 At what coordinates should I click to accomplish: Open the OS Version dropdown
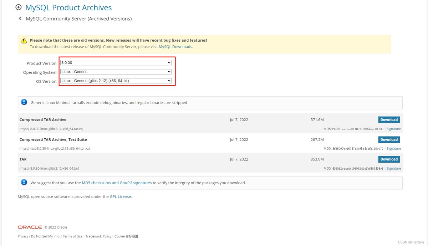pyautogui.click(x=116, y=81)
